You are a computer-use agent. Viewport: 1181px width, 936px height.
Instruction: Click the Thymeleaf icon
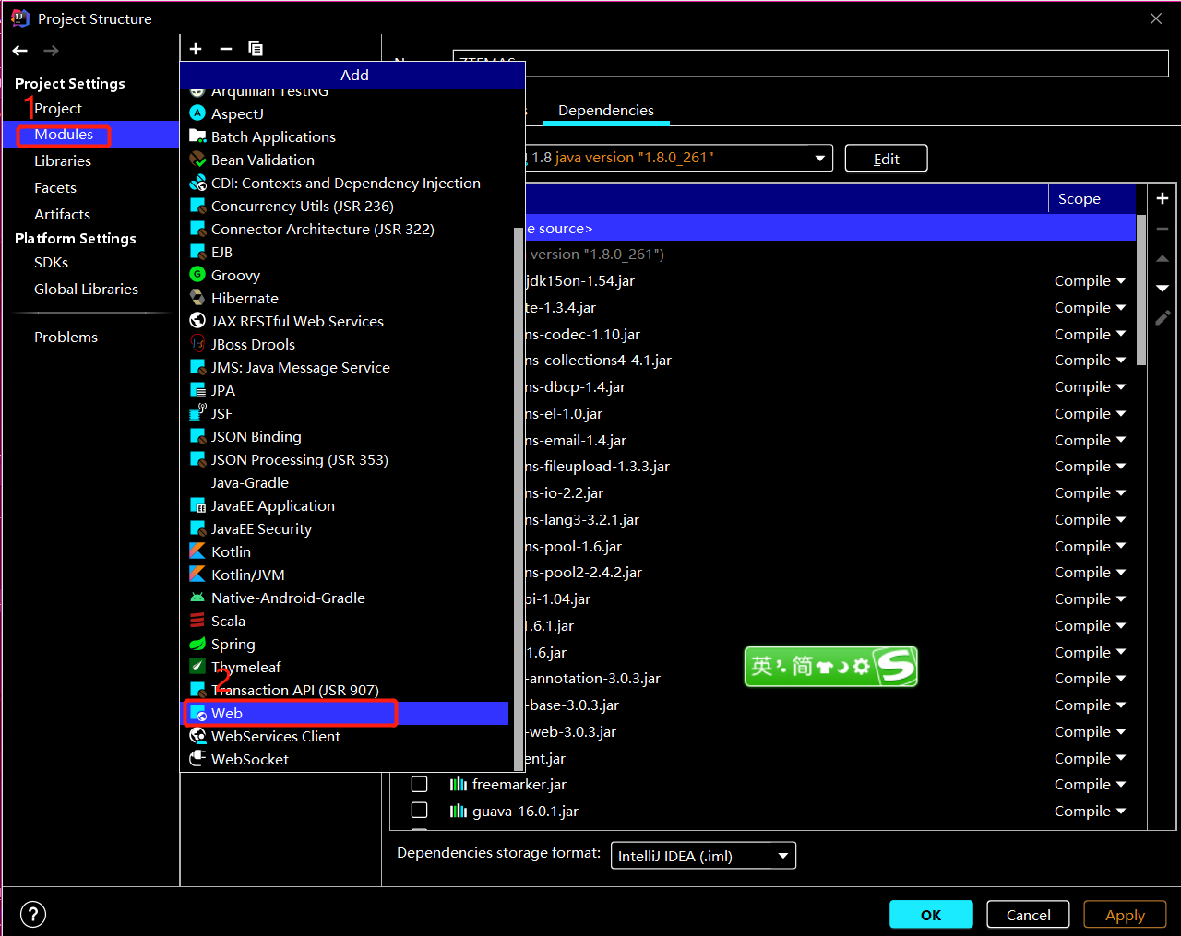[197, 667]
